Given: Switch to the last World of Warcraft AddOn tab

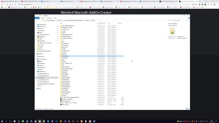Looking at the screenshot, I should pyautogui.click(x=188, y=1).
